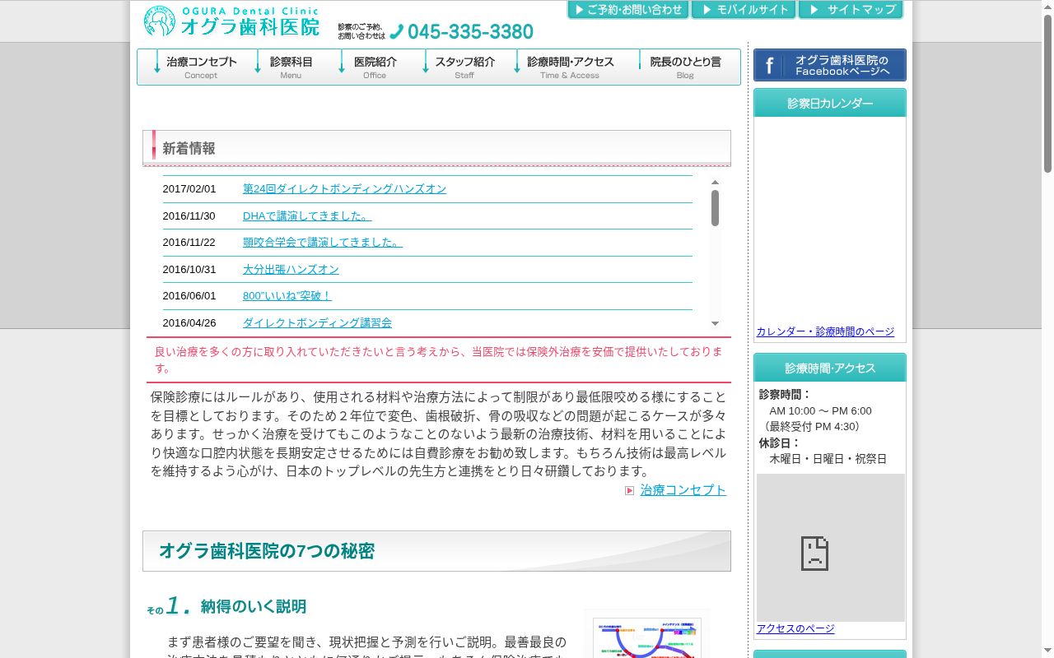Click the 新着情報 heading
1054x658 pixels.
(189, 149)
